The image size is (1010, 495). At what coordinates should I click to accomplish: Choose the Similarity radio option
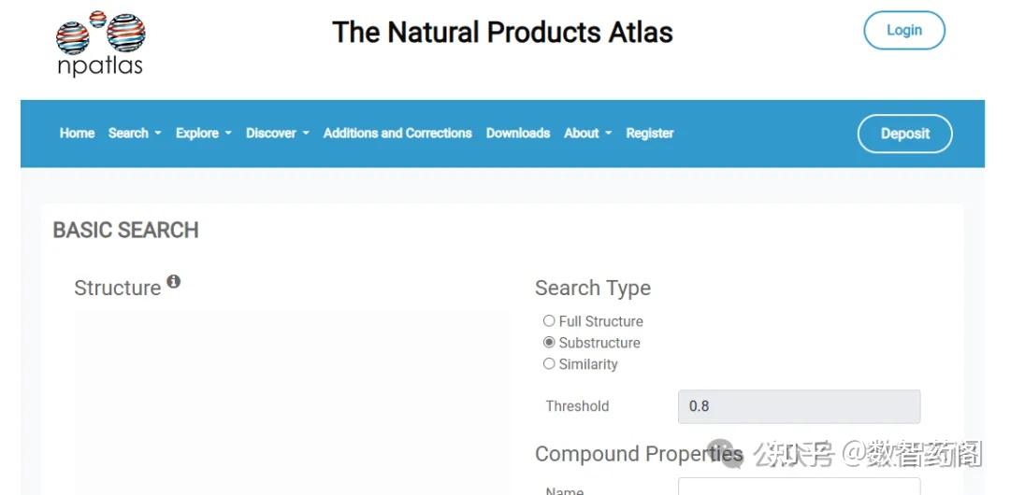549,364
